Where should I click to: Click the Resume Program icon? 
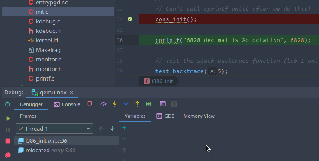pyautogui.click(x=8, y=119)
